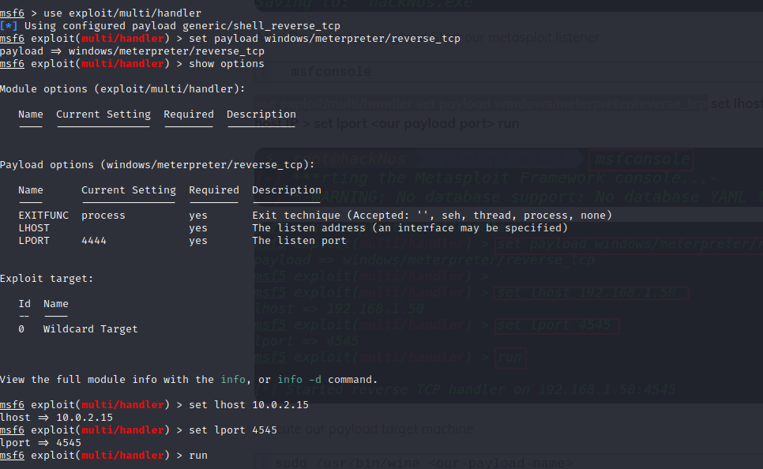This screenshot has height=469, width=763.
Task: Click the 'sudo /usr/bin/wine' code line in background page
Action: pyautogui.click(x=423, y=463)
